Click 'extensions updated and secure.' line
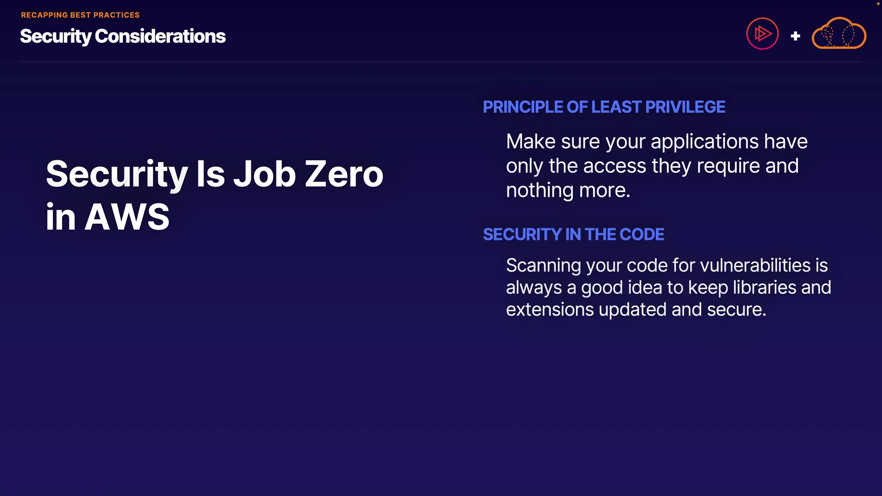The image size is (882, 496). point(636,310)
